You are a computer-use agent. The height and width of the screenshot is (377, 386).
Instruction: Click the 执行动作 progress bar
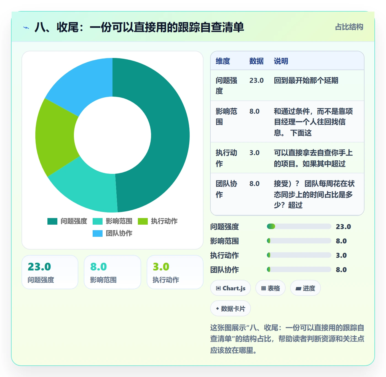tap(299, 255)
